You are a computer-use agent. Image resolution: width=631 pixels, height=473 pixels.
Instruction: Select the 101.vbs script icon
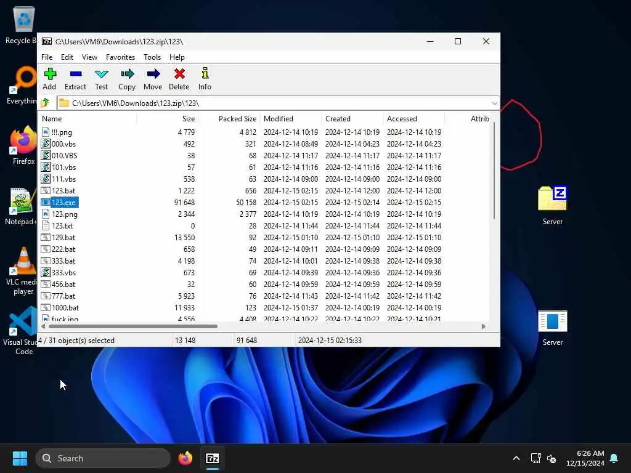[46, 167]
